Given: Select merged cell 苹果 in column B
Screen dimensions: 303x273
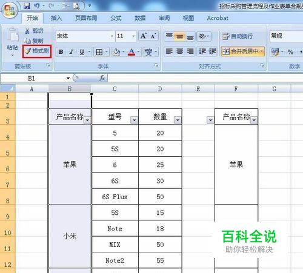Looking at the screenshot, I should pyautogui.click(x=70, y=165).
